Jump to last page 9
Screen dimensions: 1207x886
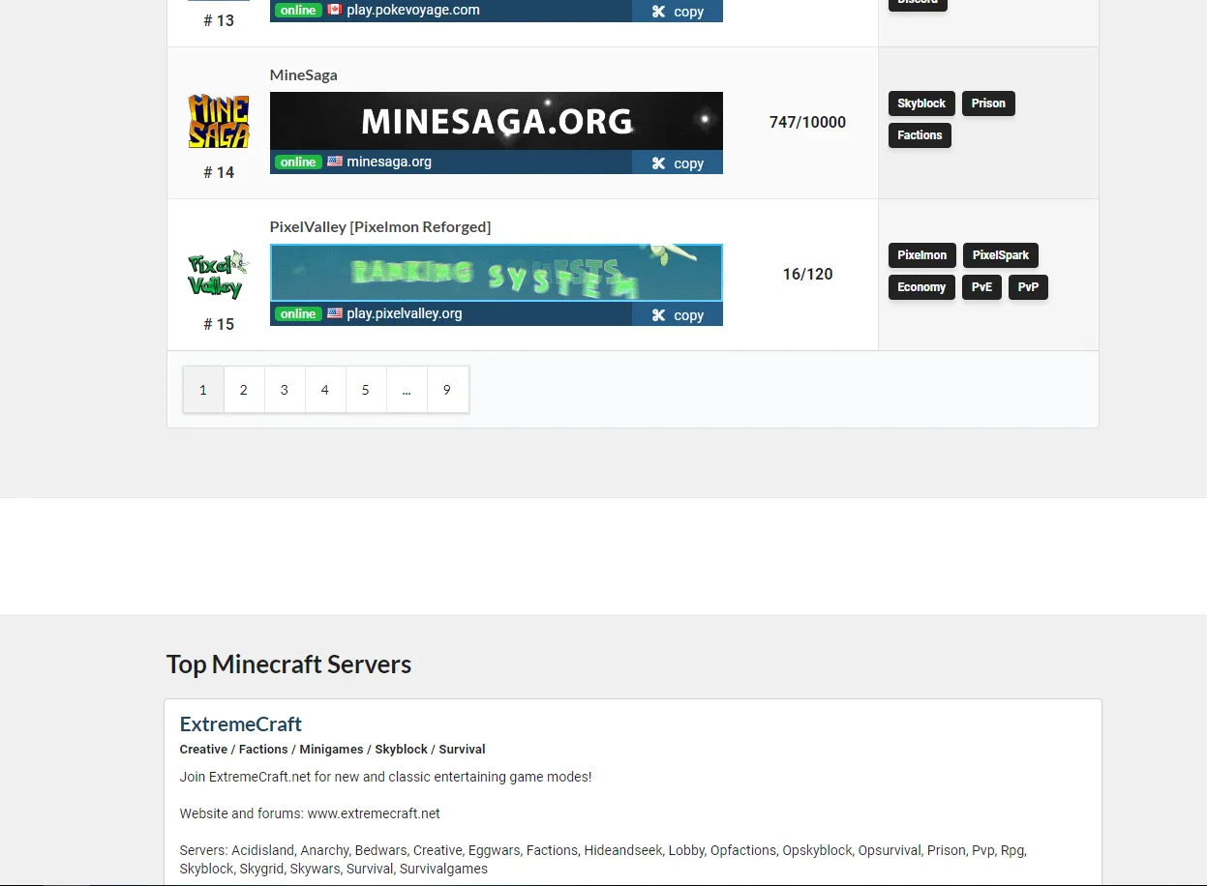447,390
